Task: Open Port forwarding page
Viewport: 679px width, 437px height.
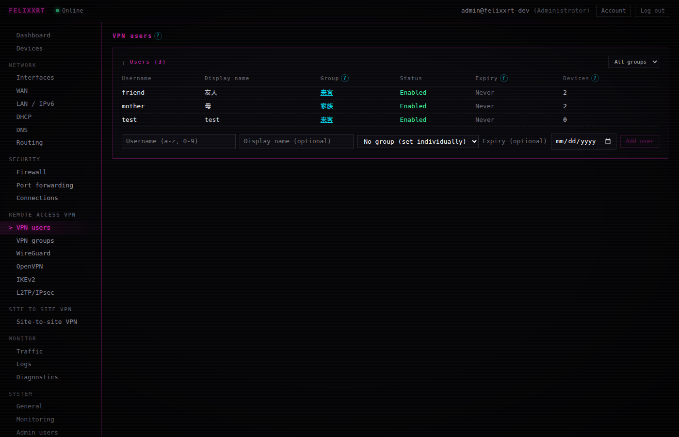Action: click(45, 185)
